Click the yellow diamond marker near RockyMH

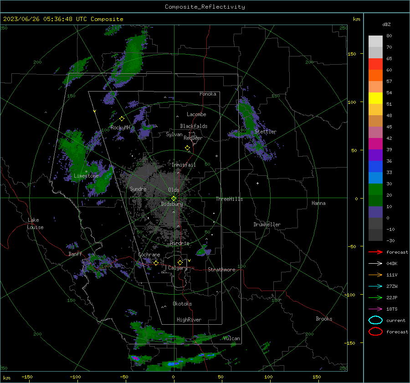tap(122, 119)
